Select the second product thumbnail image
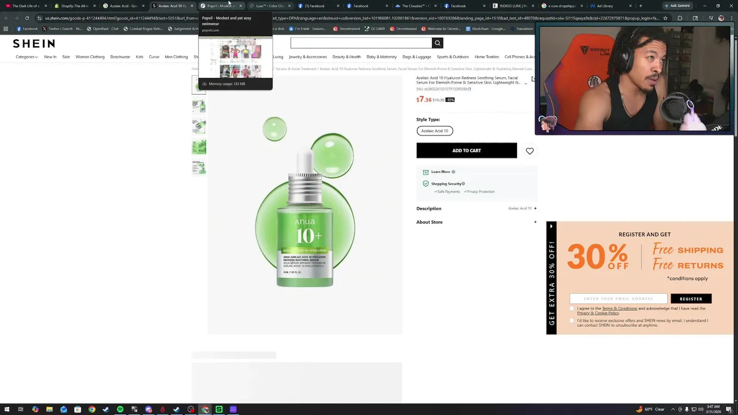Viewport: 738px width, 415px height. 199,106
